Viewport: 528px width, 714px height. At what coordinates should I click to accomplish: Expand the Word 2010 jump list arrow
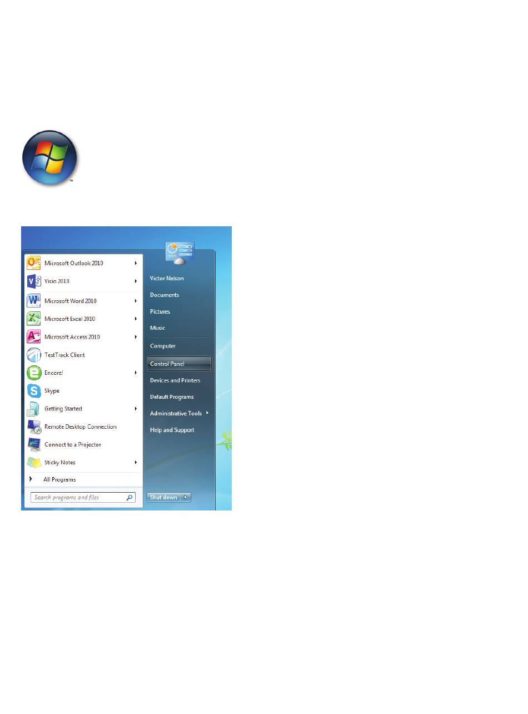[x=136, y=301]
